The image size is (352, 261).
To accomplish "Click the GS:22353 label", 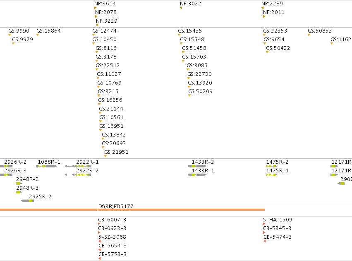I will [275, 31].
